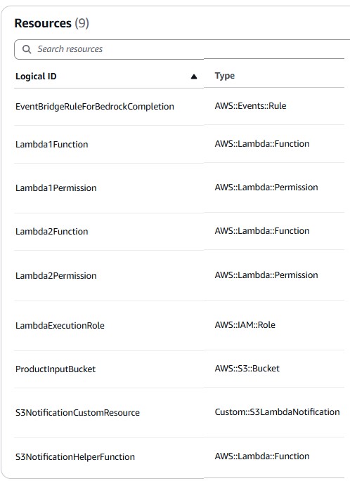Image resolution: width=350 pixels, height=481 pixels.
Task: Select the Lambda1Function resource
Action: coord(51,144)
